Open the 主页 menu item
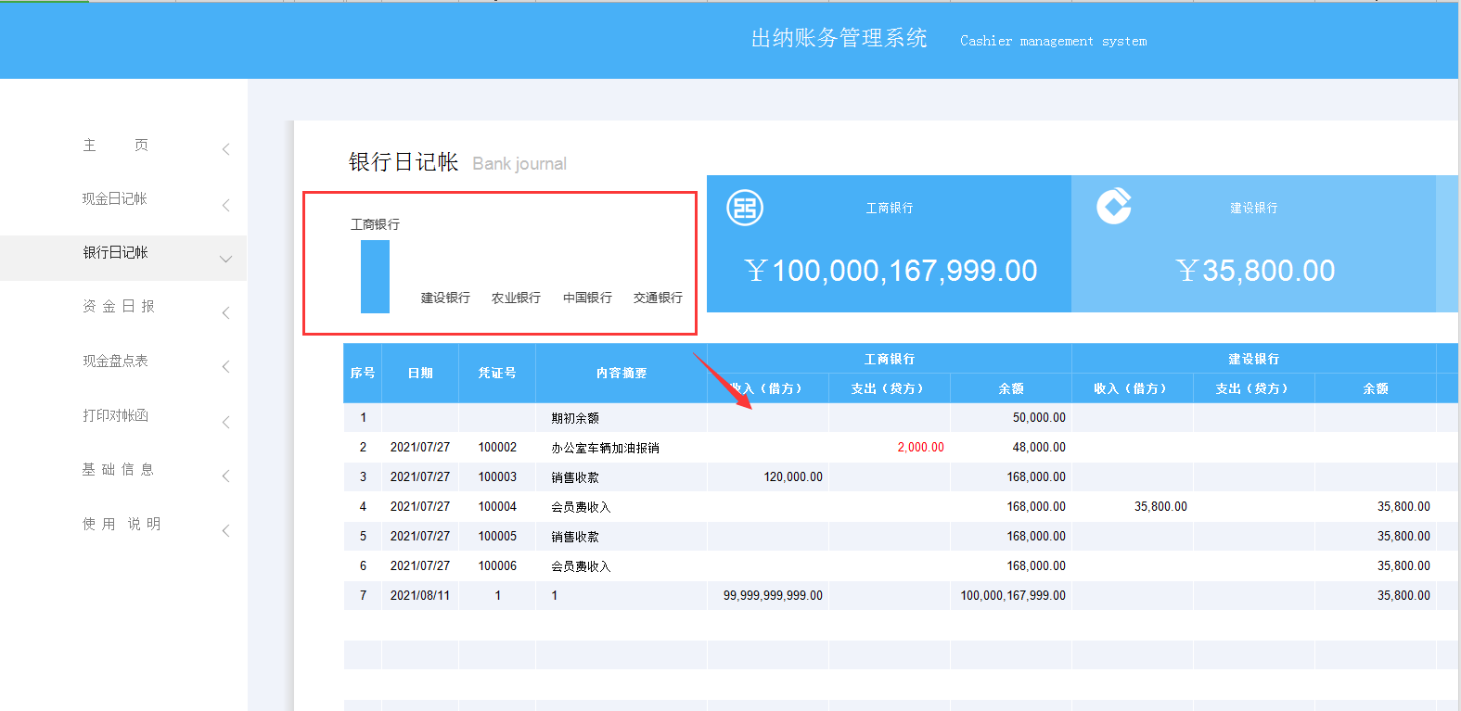Image resolution: width=1461 pixels, height=711 pixels. tap(116, 146)
